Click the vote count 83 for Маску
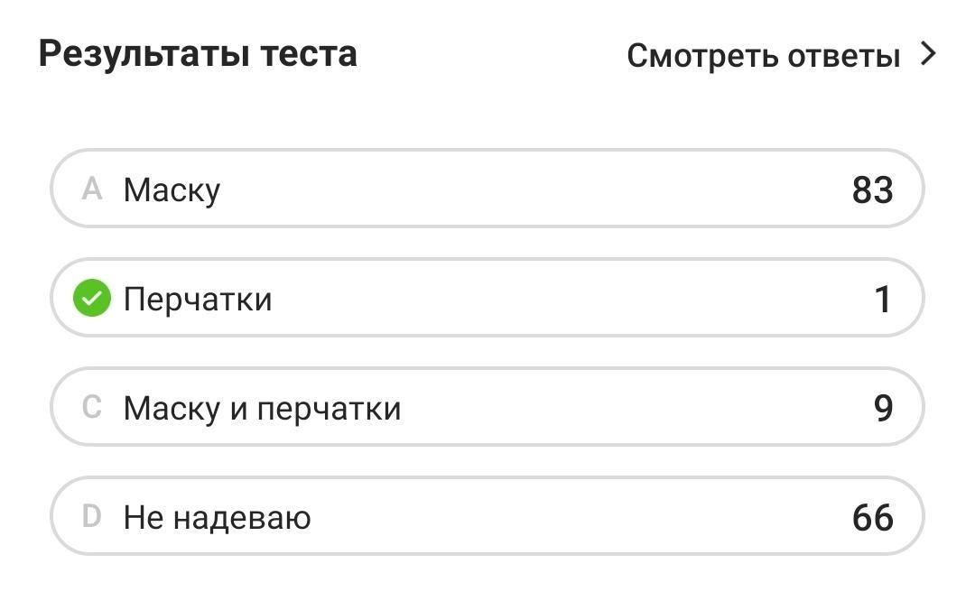Viewport: 975px width, 610px height. click(x=872, y=190)
